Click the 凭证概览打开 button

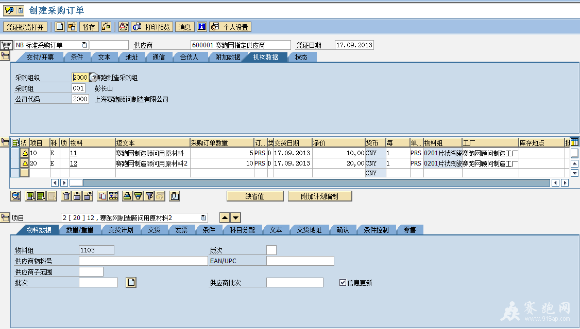coord(25,27)
